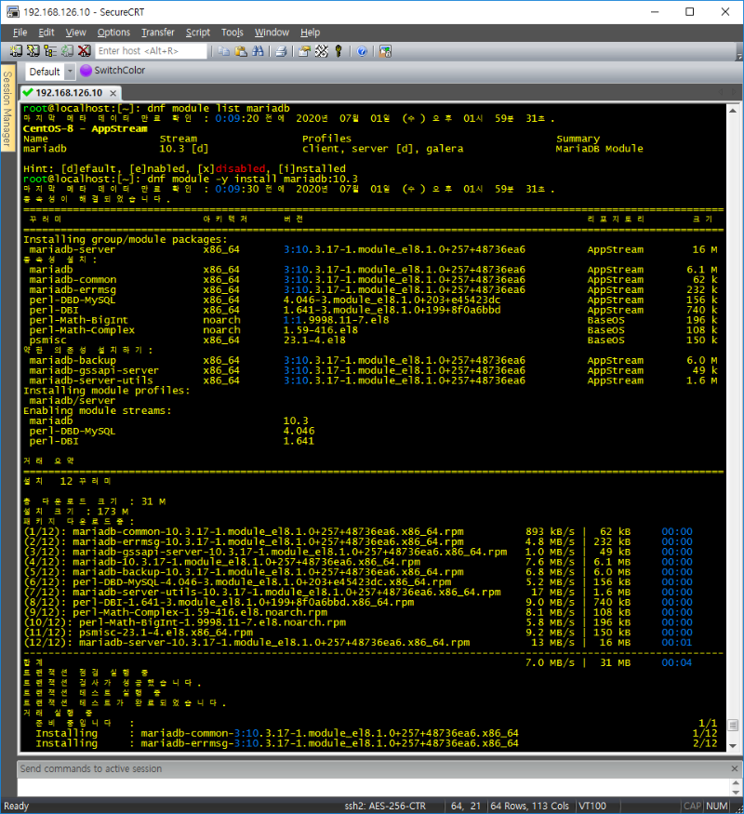The image size is (744, 814).
Task: Click the Send commands to active session box
Action: (x=372, y=768)
